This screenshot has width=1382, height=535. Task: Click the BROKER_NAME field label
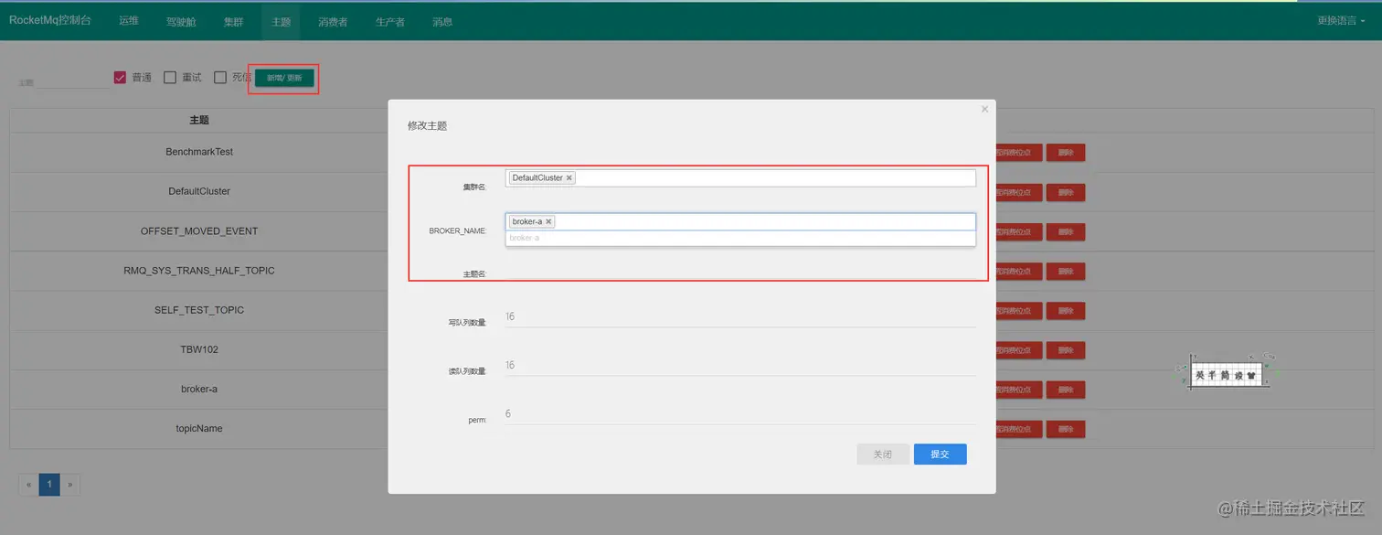[457, 231]
